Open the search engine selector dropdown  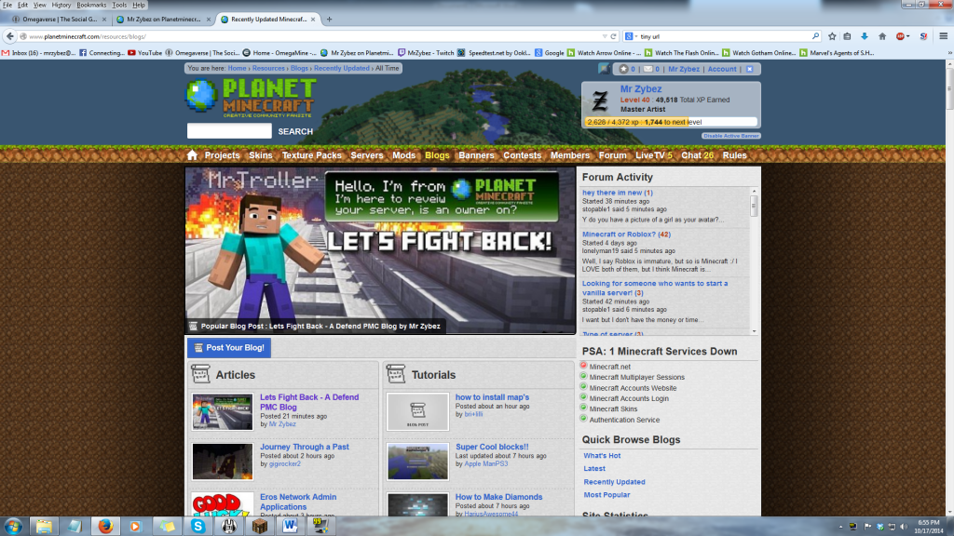[632, 36]
